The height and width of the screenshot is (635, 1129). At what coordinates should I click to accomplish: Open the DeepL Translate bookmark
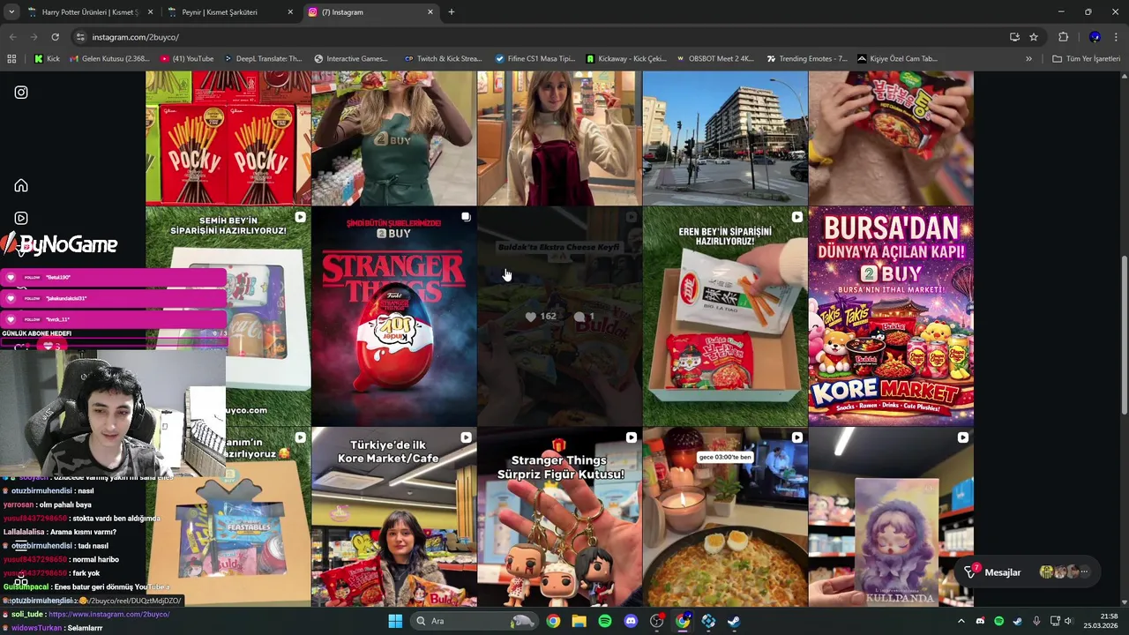tap(263, 59)
